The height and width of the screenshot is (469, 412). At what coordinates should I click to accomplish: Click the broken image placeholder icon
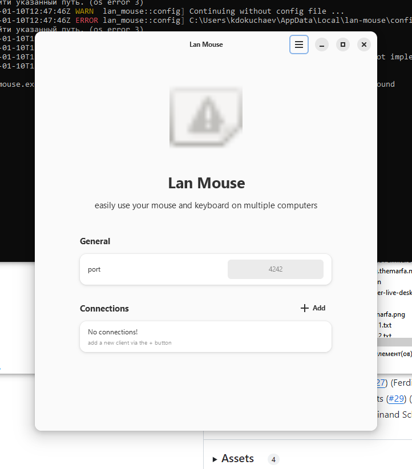206,117
